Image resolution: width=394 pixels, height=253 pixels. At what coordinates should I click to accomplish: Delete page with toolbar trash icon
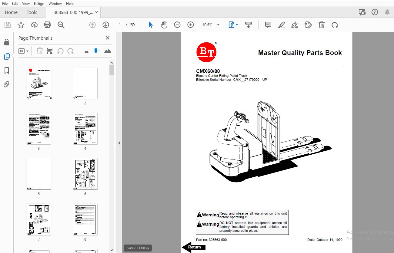322,25
